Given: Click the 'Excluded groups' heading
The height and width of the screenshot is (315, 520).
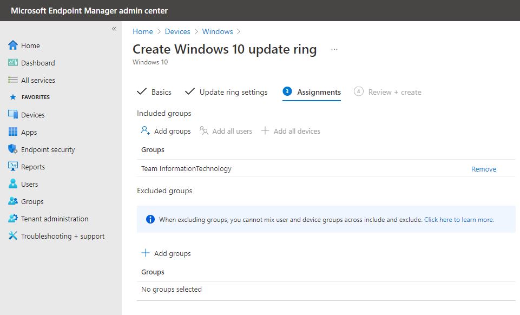Looking at the screenshot, I should click(x=164, y=191).
